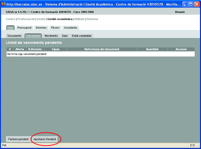
Task: Click the SAGA (v 1.1.19) header text
Action: click(x=16, y=12)
